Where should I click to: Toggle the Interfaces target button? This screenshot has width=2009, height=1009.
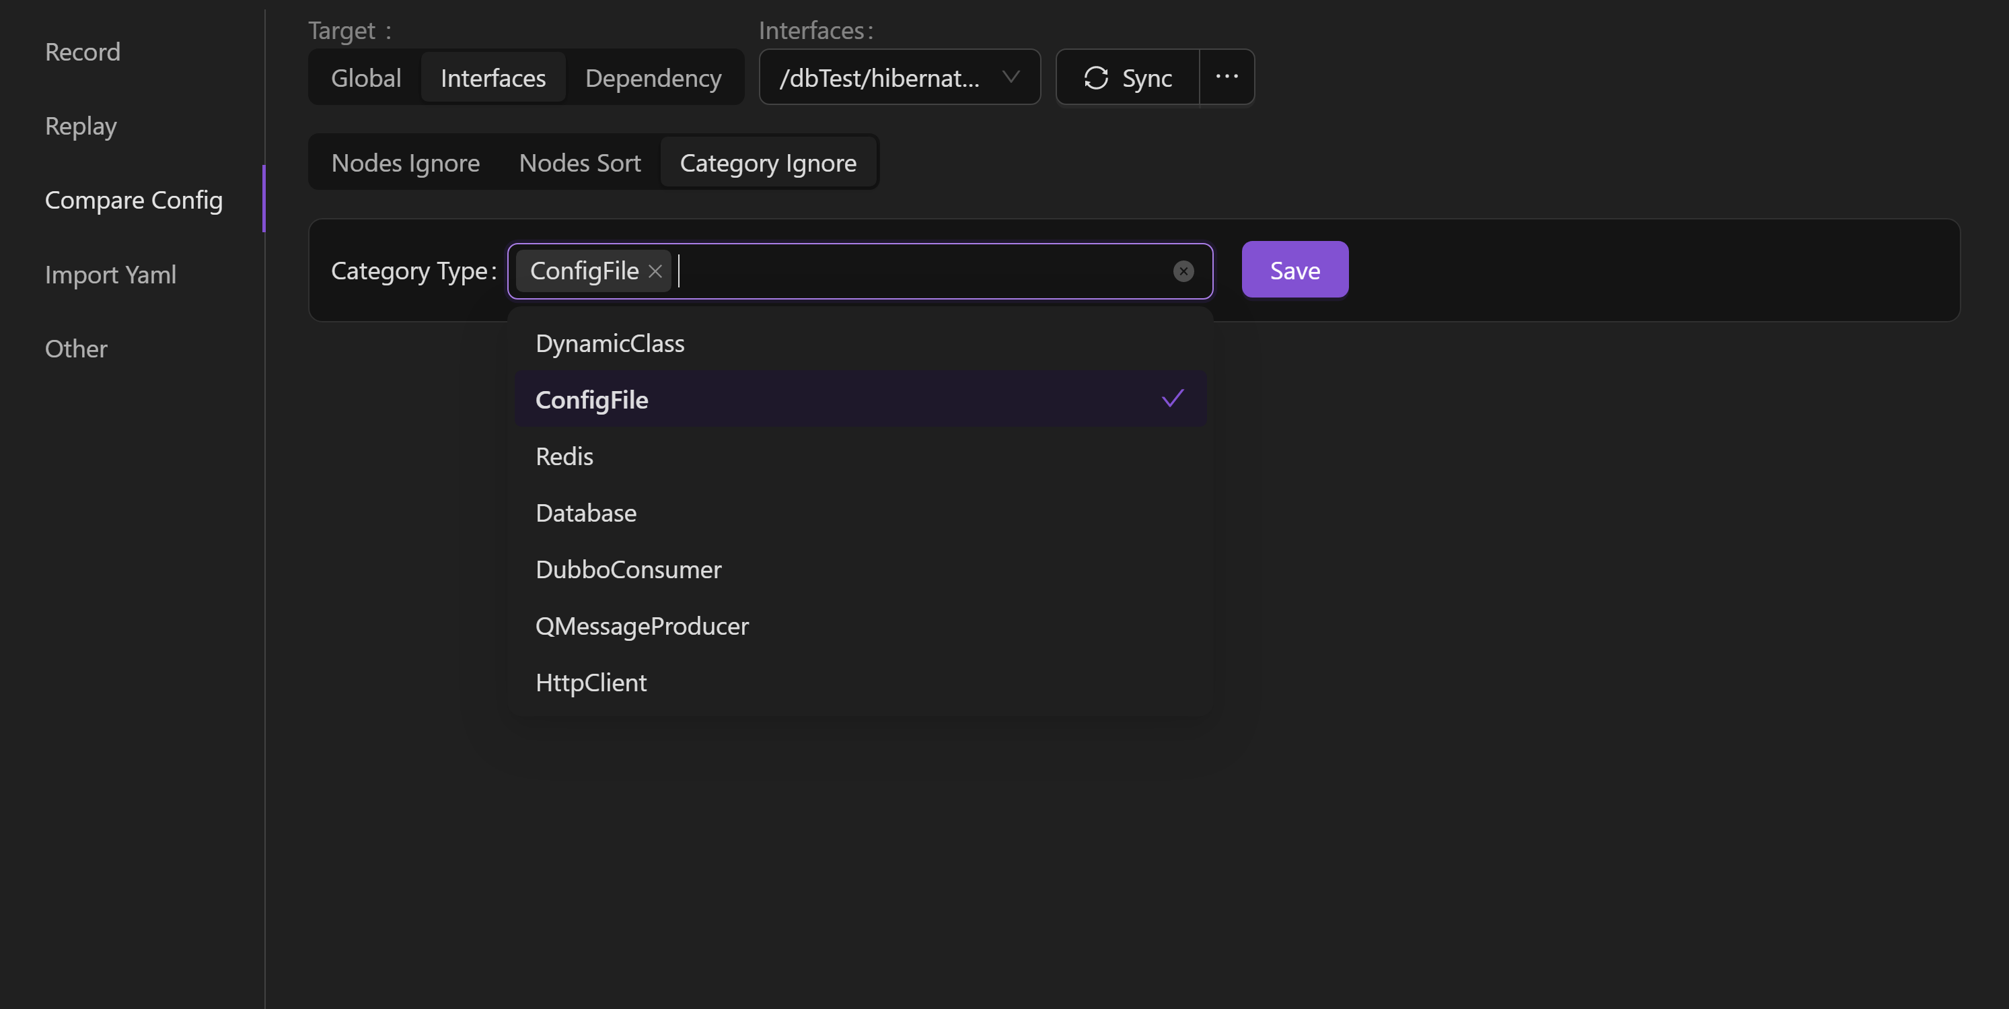[x=492, y=76]
